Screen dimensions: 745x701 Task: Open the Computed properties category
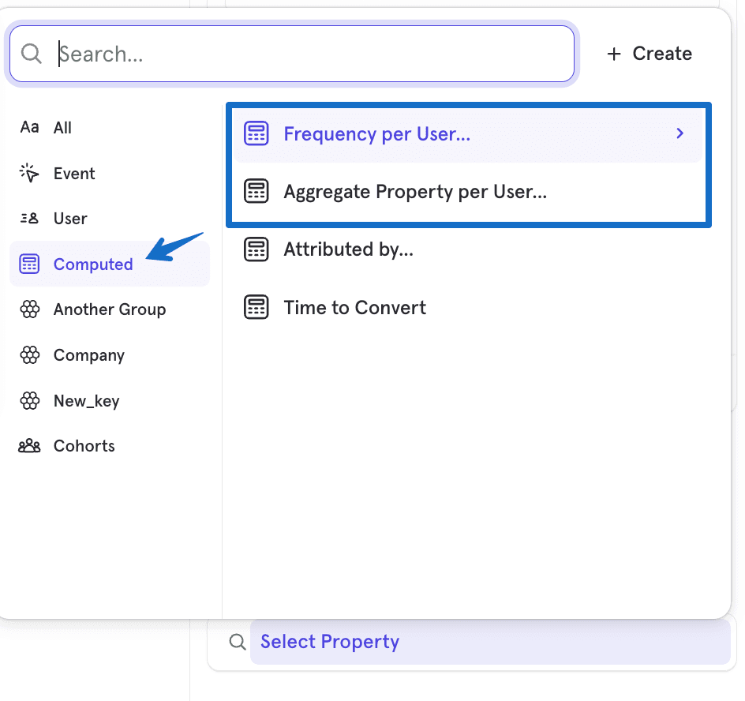click(x=93, y=264)
